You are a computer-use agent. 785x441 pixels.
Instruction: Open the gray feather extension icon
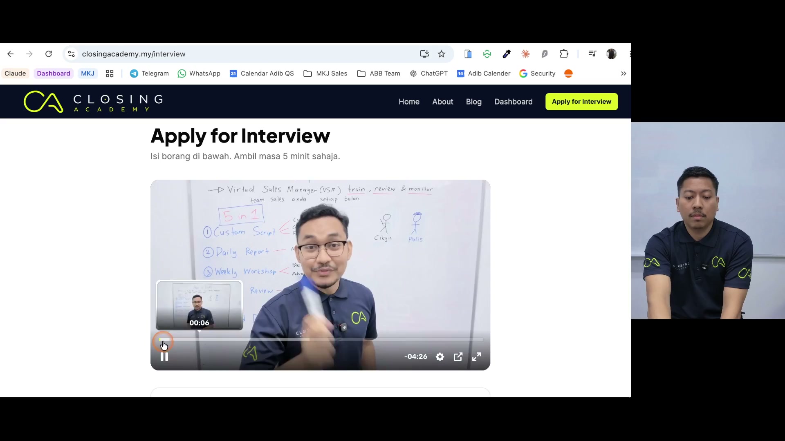[x=545, y=54]
